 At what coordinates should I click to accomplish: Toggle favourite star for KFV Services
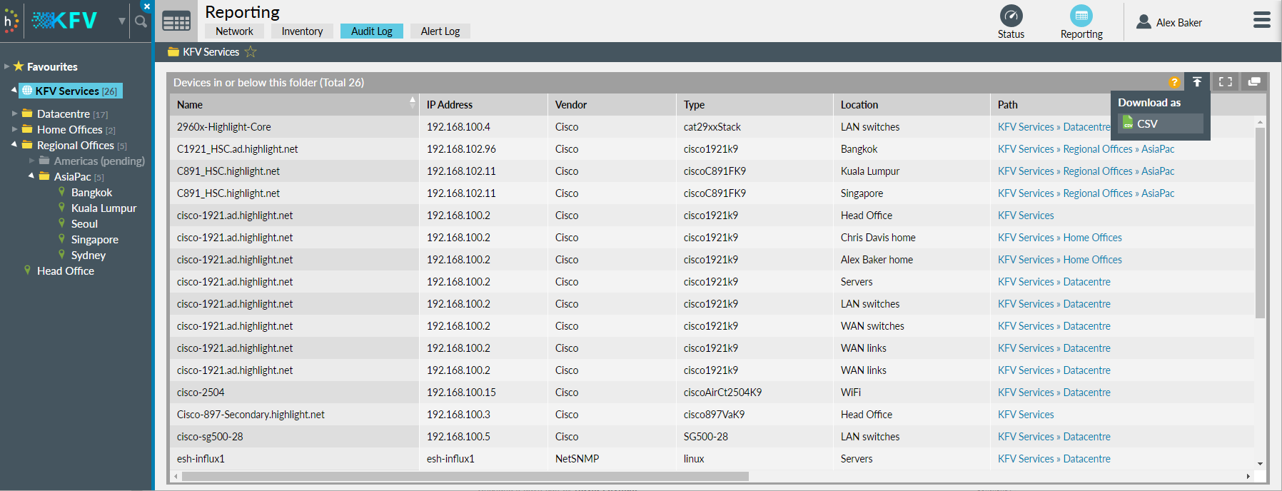(x=251, y=52)
